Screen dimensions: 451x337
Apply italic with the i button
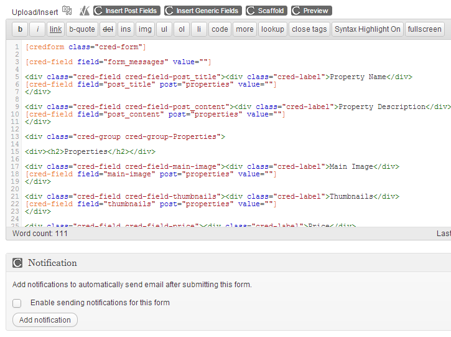pos(37,29)
